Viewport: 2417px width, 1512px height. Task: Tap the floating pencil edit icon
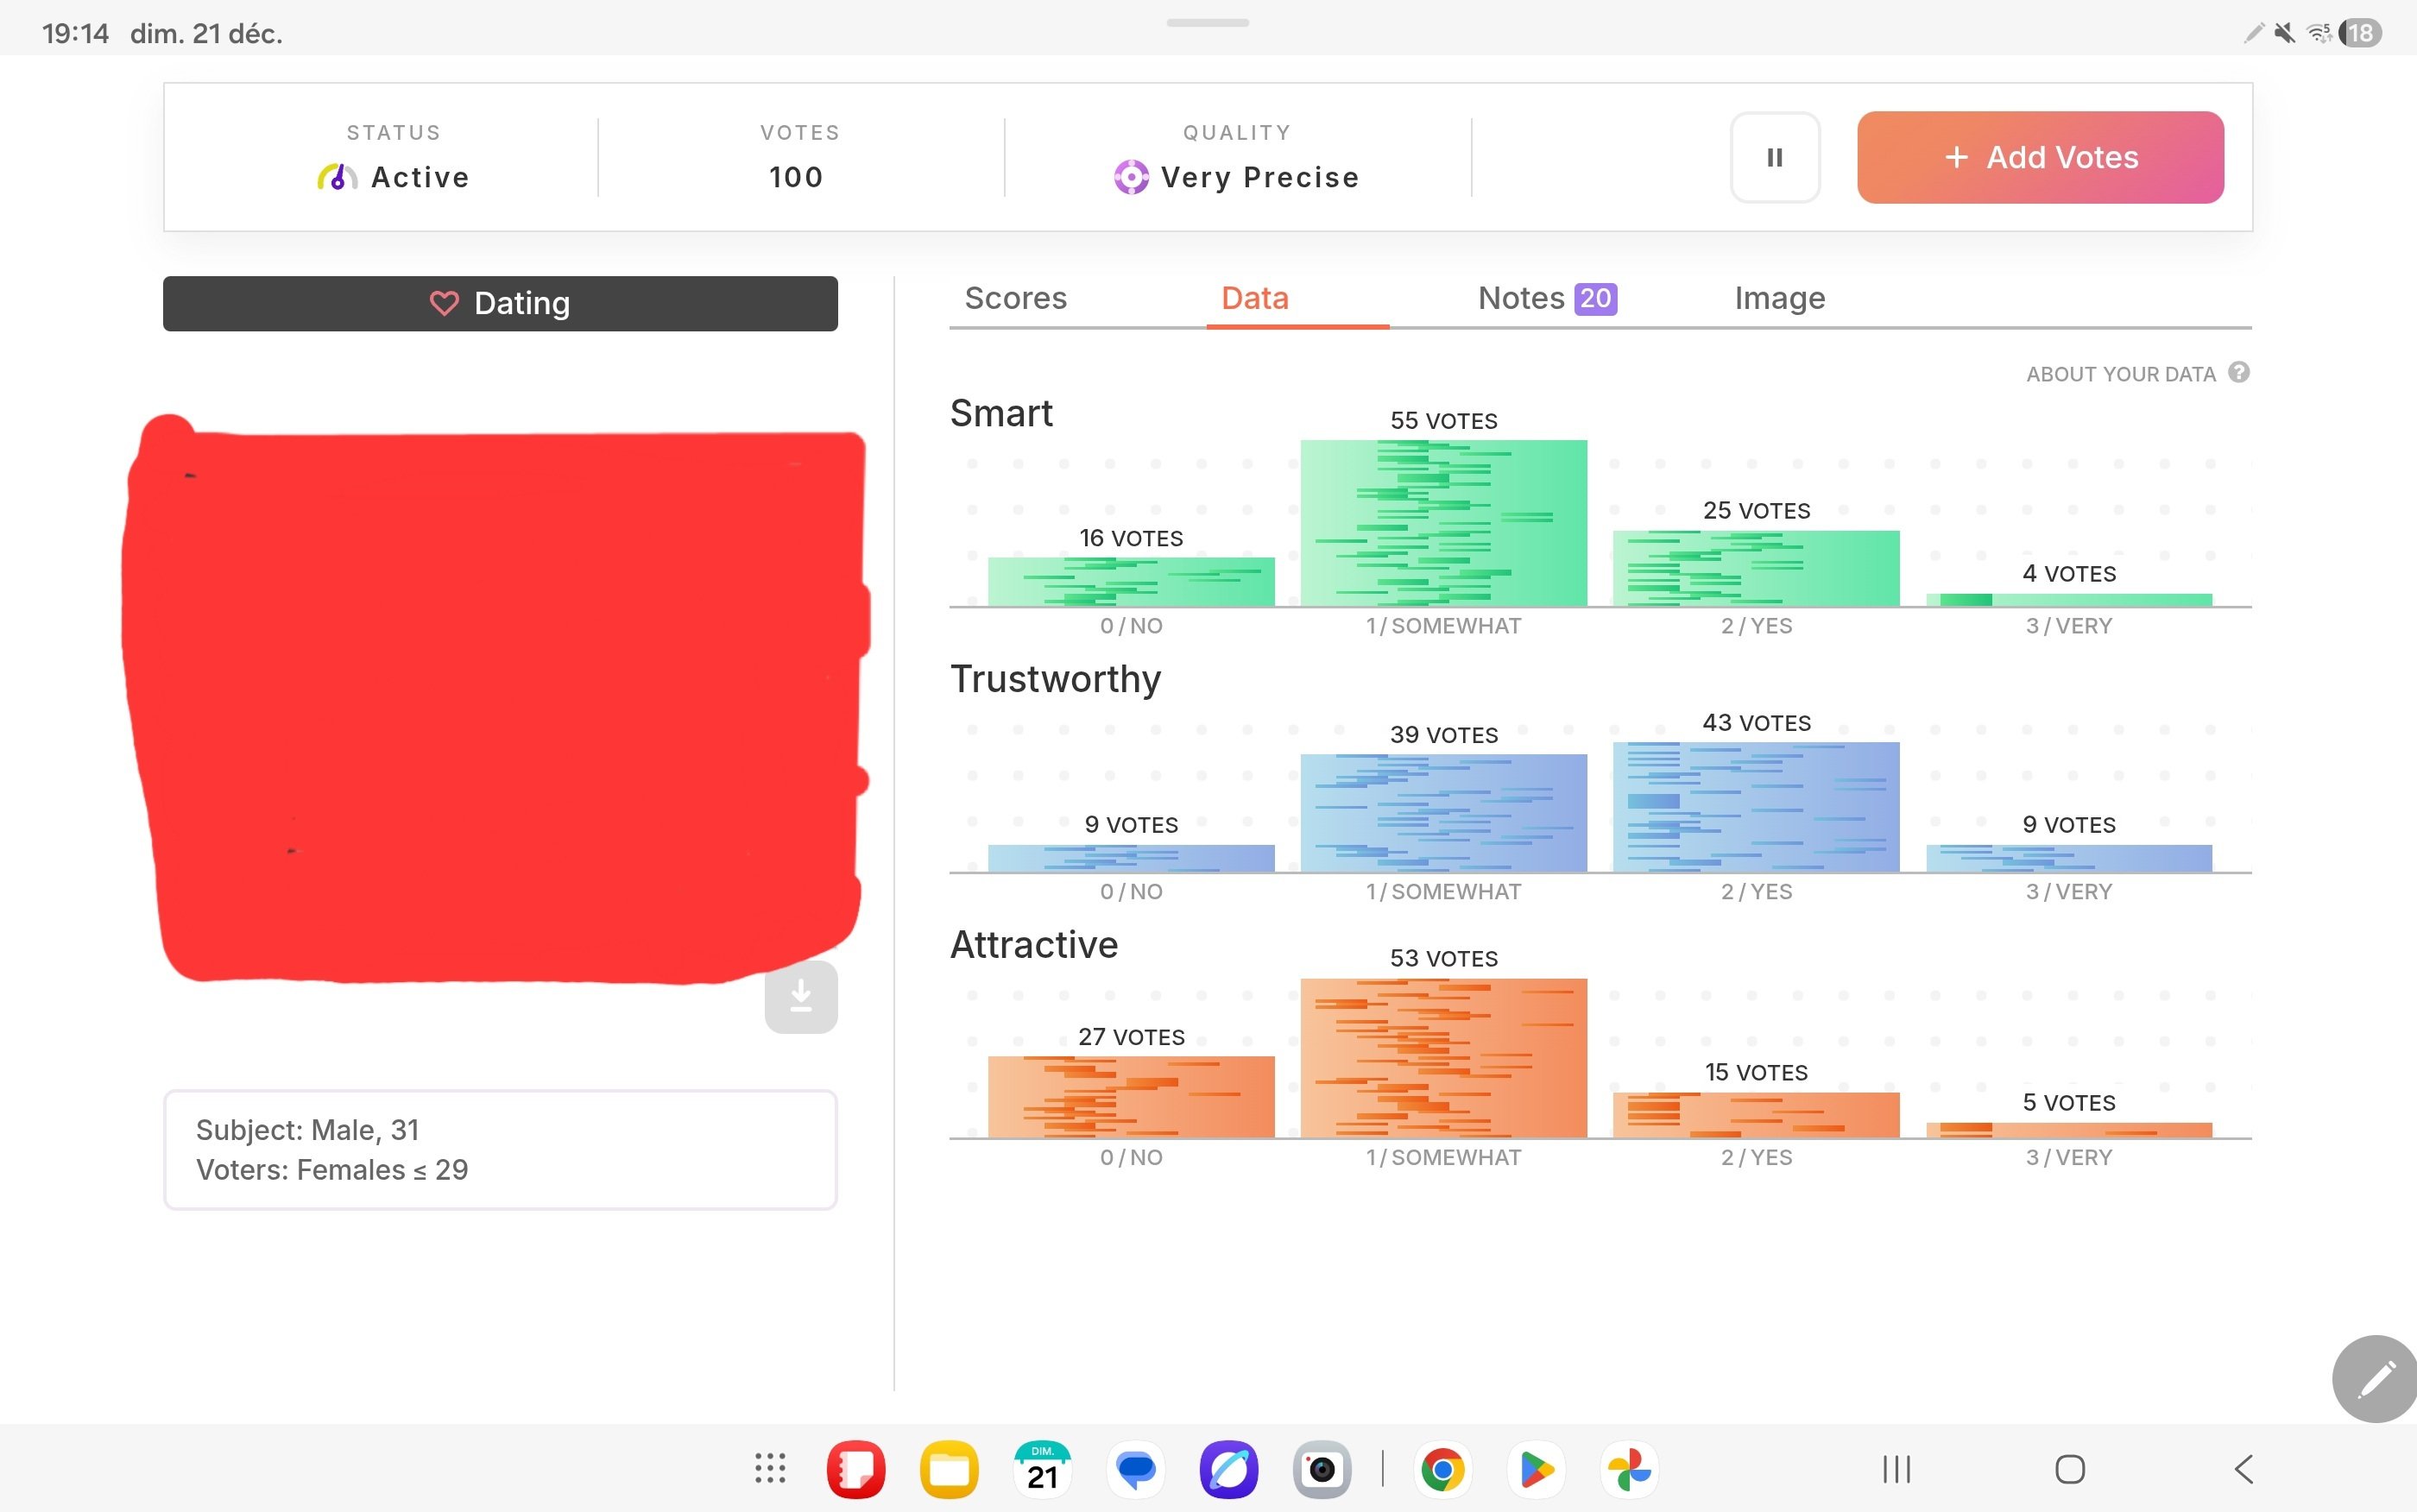pyautogui.click(x=2375, y=1378)
